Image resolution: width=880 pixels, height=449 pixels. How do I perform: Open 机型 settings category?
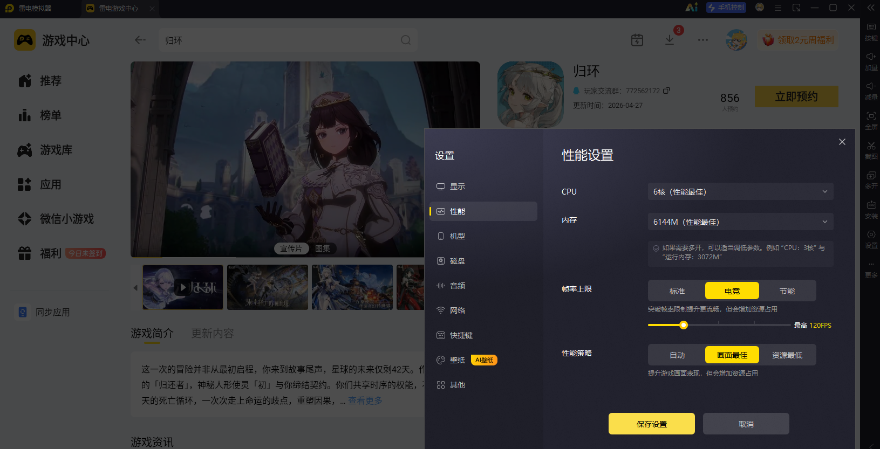click(483, 236)
